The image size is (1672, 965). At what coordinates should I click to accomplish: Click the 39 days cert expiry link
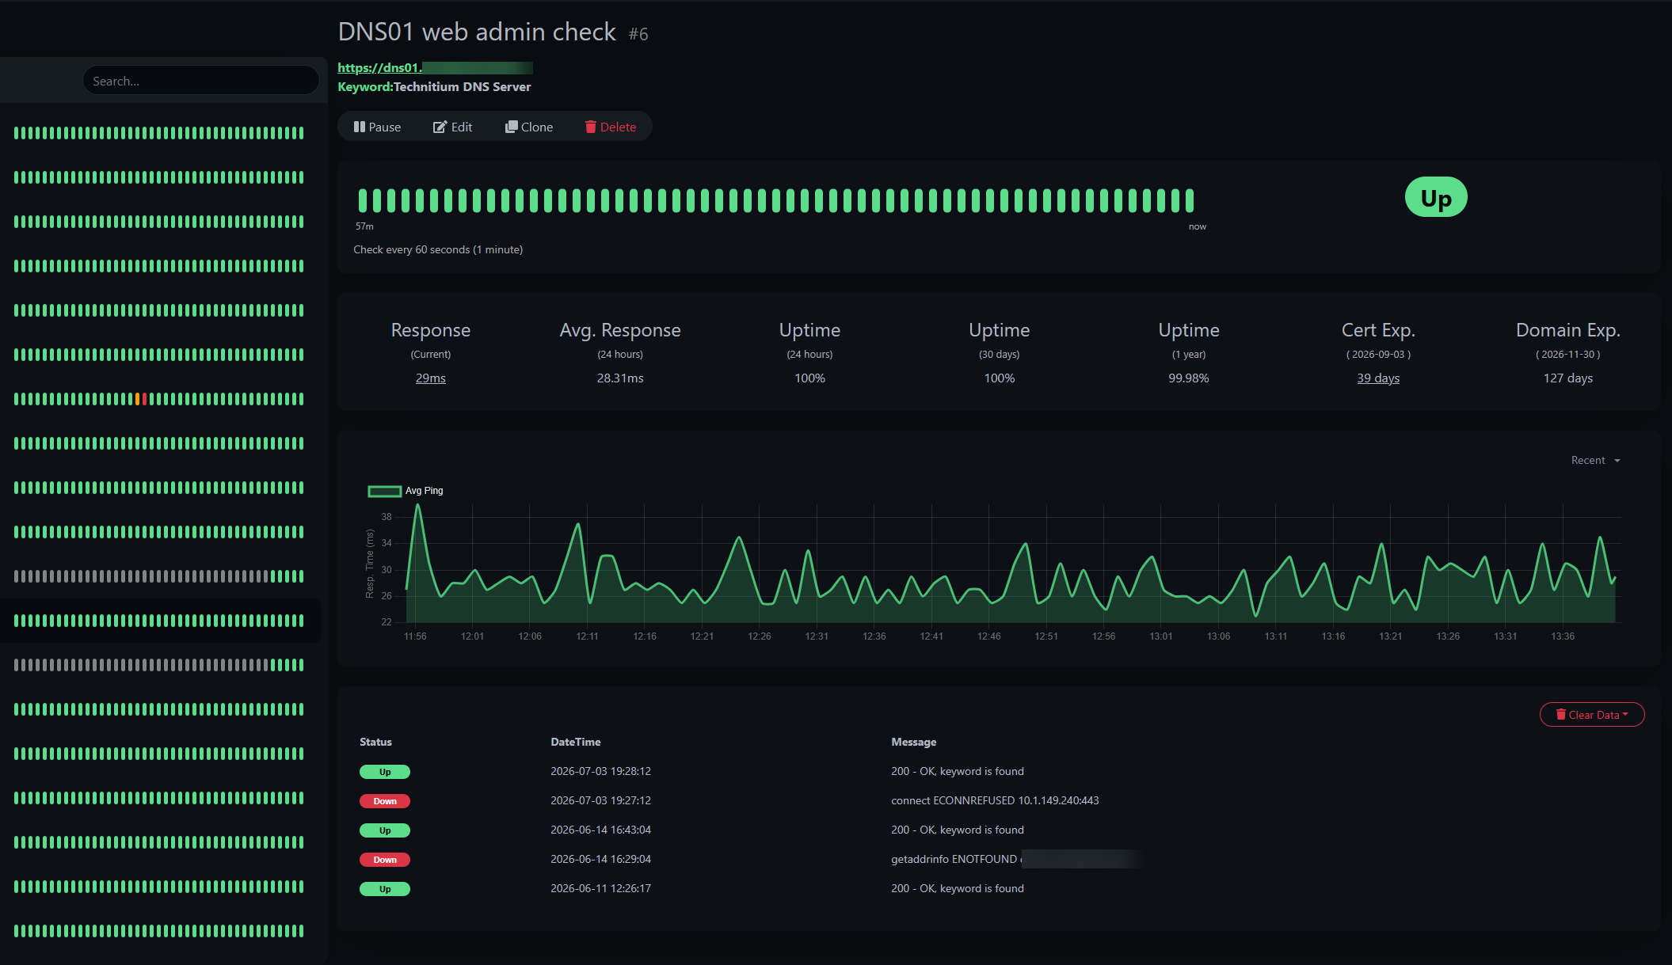click(1378, 378)
